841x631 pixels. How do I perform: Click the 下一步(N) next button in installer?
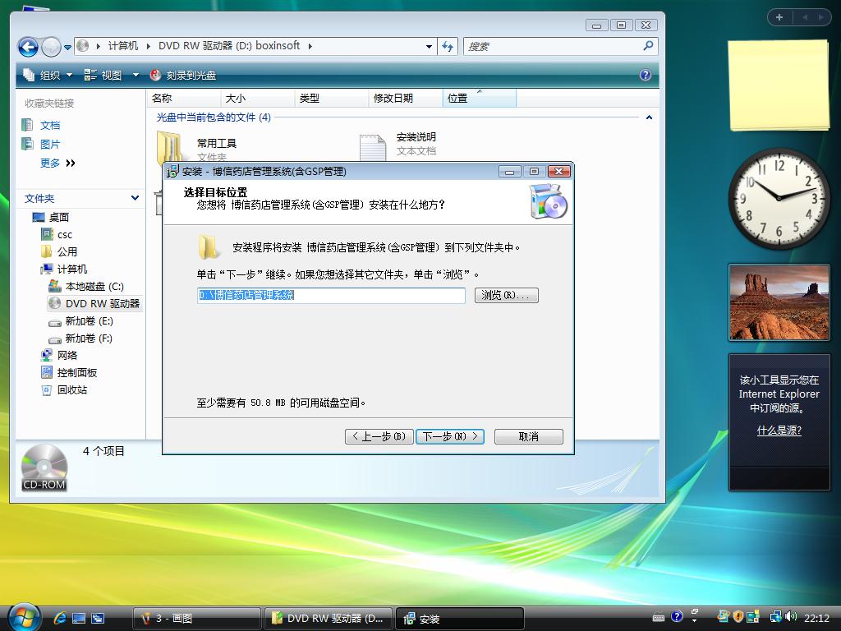point(449,436)
